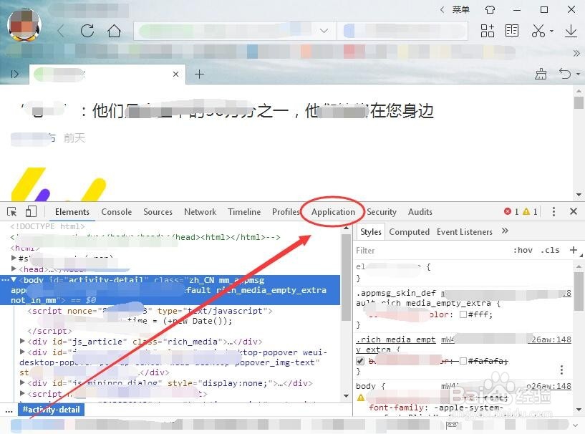This screenshot has height=434, width=585.
Task: Click the 26aw:148 source link for body
Action: click(x=548, y=386)
